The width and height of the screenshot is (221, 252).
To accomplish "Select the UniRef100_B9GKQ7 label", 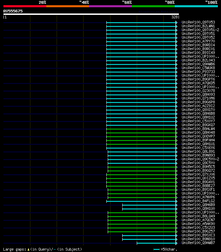I will click(198, 125).
